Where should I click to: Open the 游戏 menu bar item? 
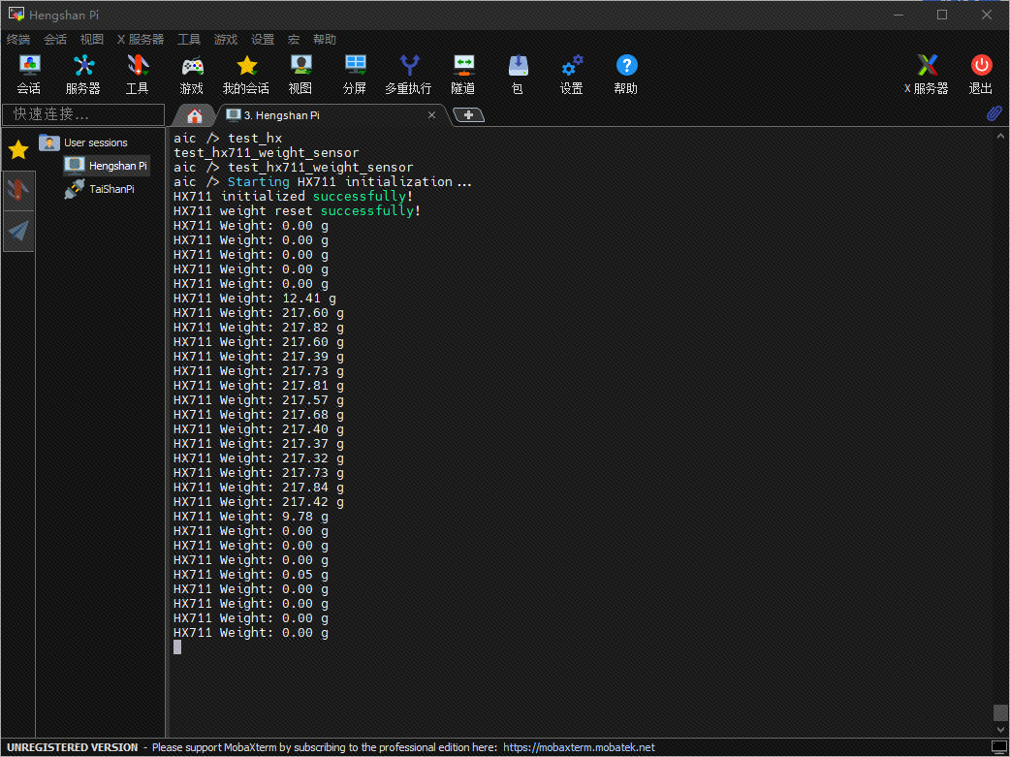tap(226, 40)
